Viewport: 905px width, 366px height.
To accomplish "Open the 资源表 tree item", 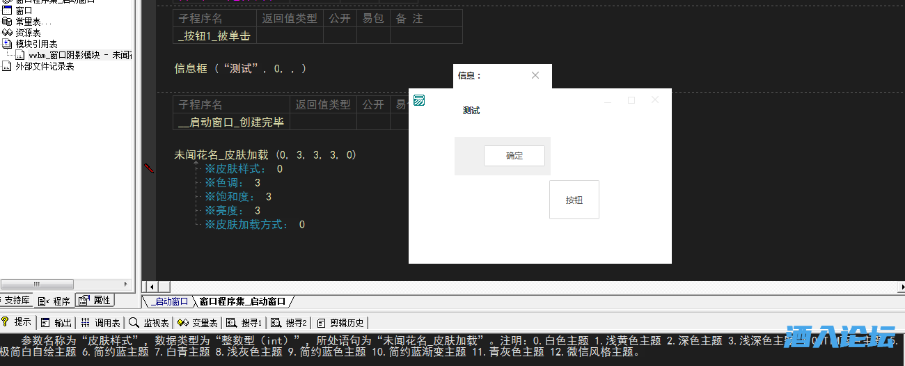I will coord(28,33).
